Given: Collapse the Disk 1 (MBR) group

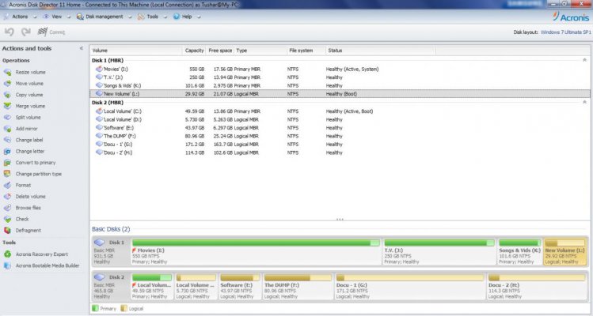Looking at the screenshot, I should coord(584,60).
